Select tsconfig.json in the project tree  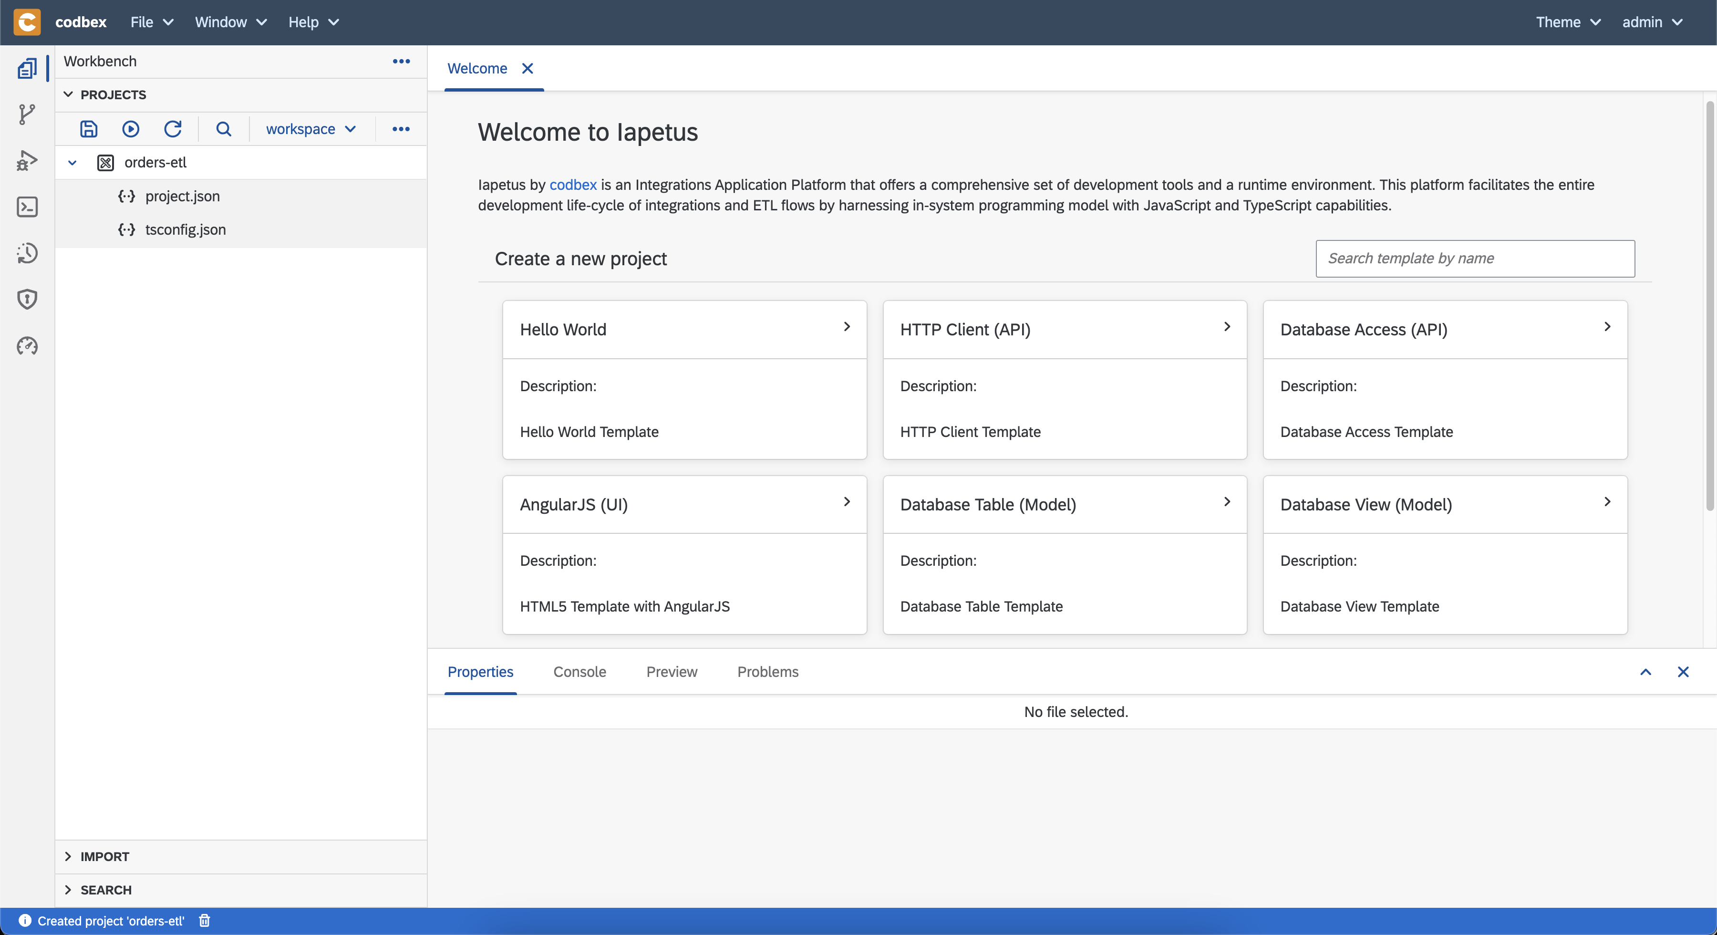[186, 229]
